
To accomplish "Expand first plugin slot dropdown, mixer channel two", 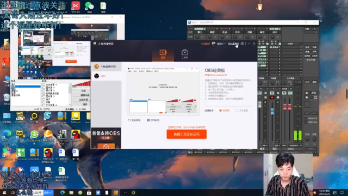I will pyautogui.click(x=279, y=47).
